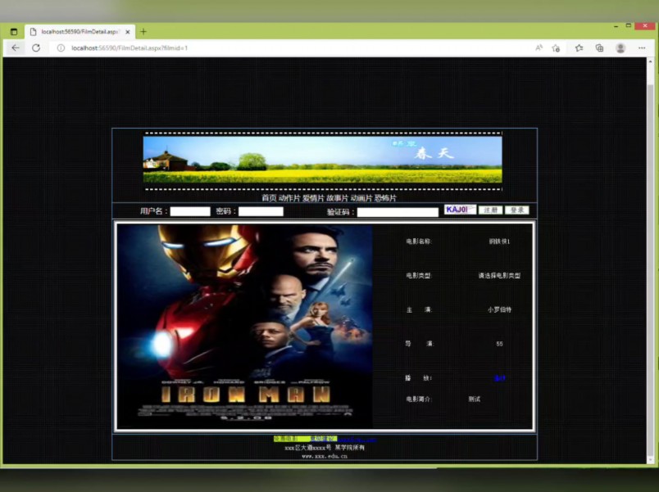Select the 电影简介 label

(419, 399)
